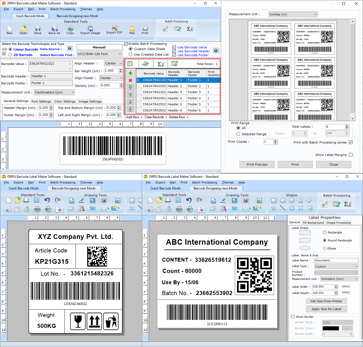Open the Inches measurement unit dropdown
The height and width of the screenshot is (347, 363).
coord(293,14)
